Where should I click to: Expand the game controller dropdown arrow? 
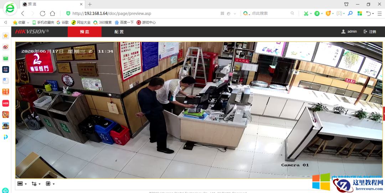pos(344,14)
